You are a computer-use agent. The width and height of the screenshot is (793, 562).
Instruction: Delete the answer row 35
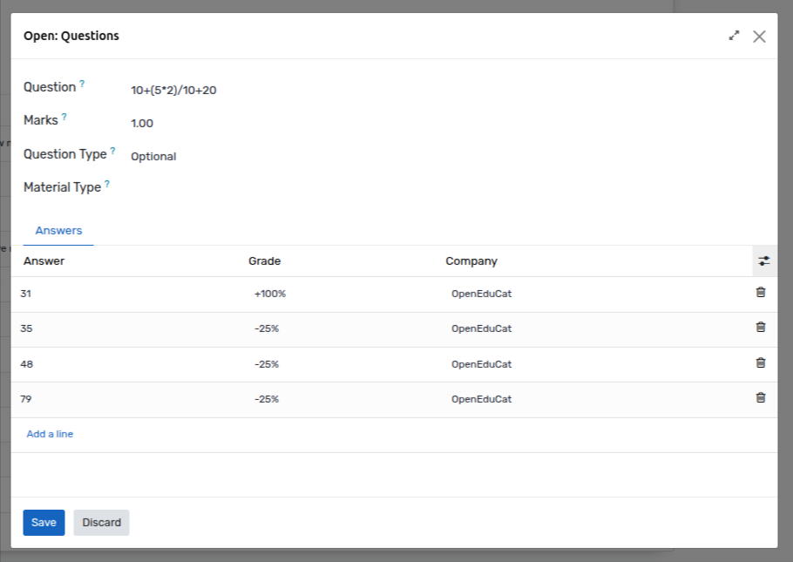pyautogui.click(x=760, y=328)
